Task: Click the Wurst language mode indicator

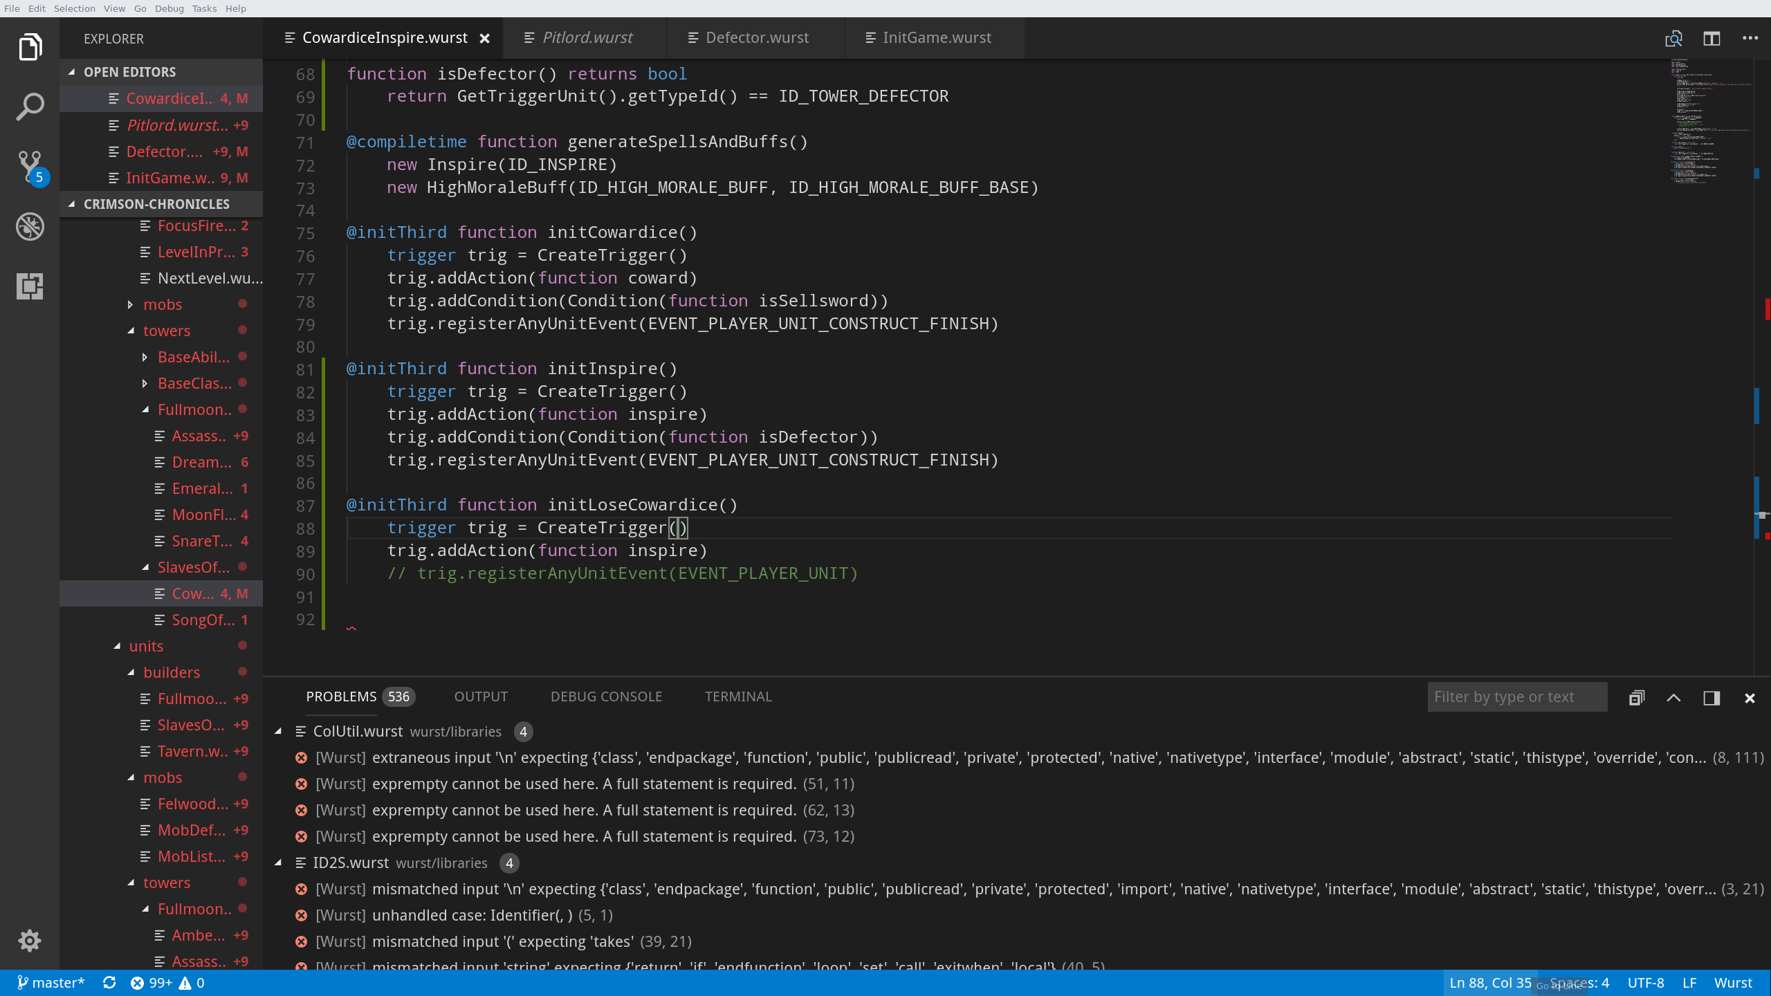Action: 1732,983
